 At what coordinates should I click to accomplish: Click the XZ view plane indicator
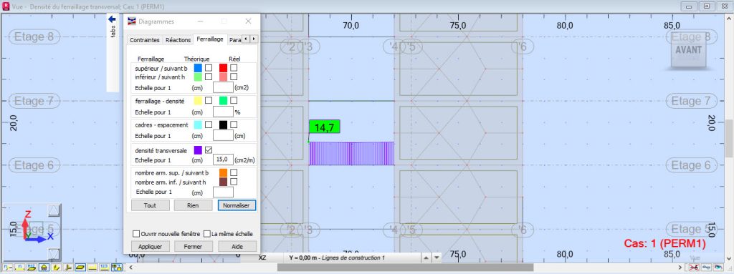click(262, 258)
